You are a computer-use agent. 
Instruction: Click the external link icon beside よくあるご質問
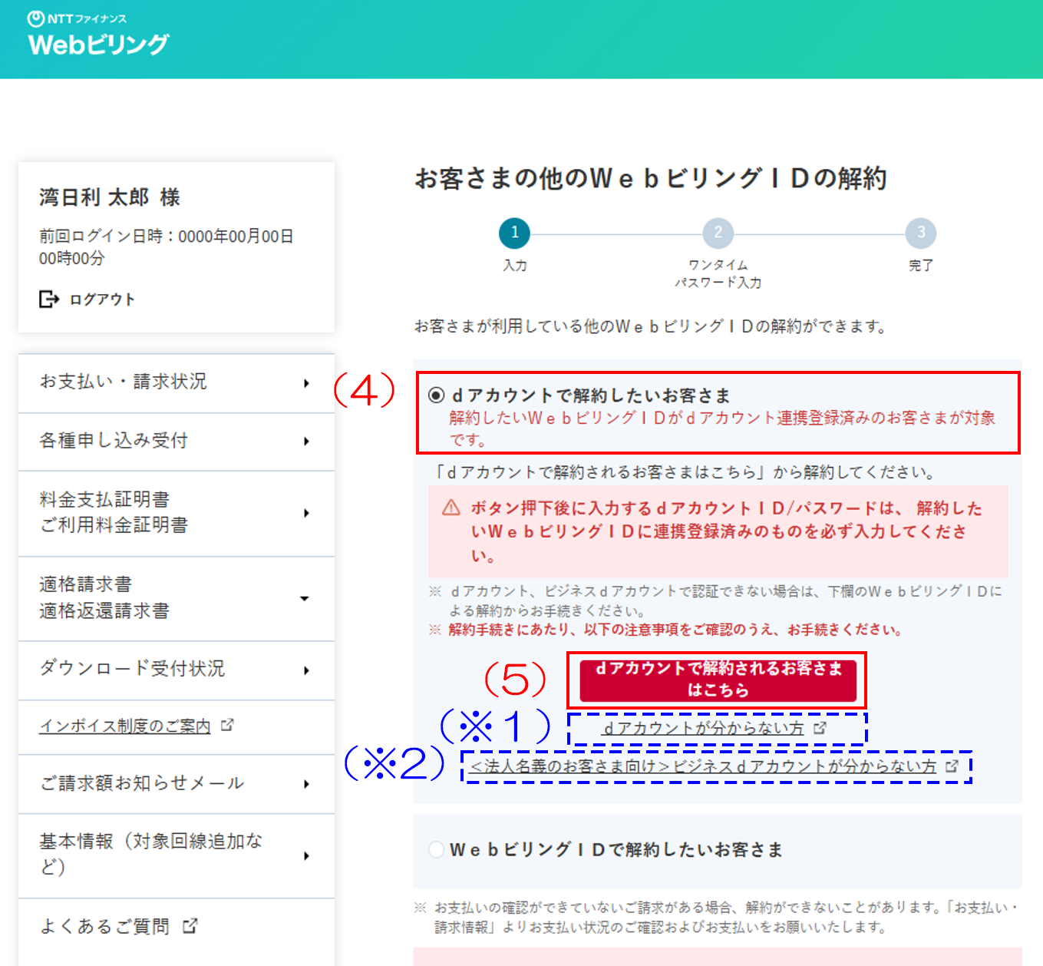tap(190, 926)
